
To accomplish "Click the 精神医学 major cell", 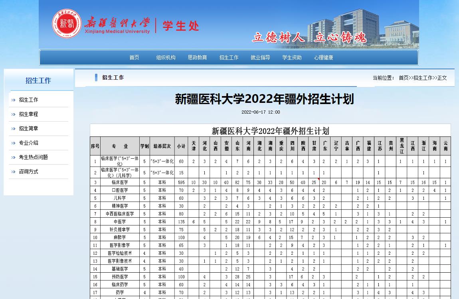I will click(120, 206).
